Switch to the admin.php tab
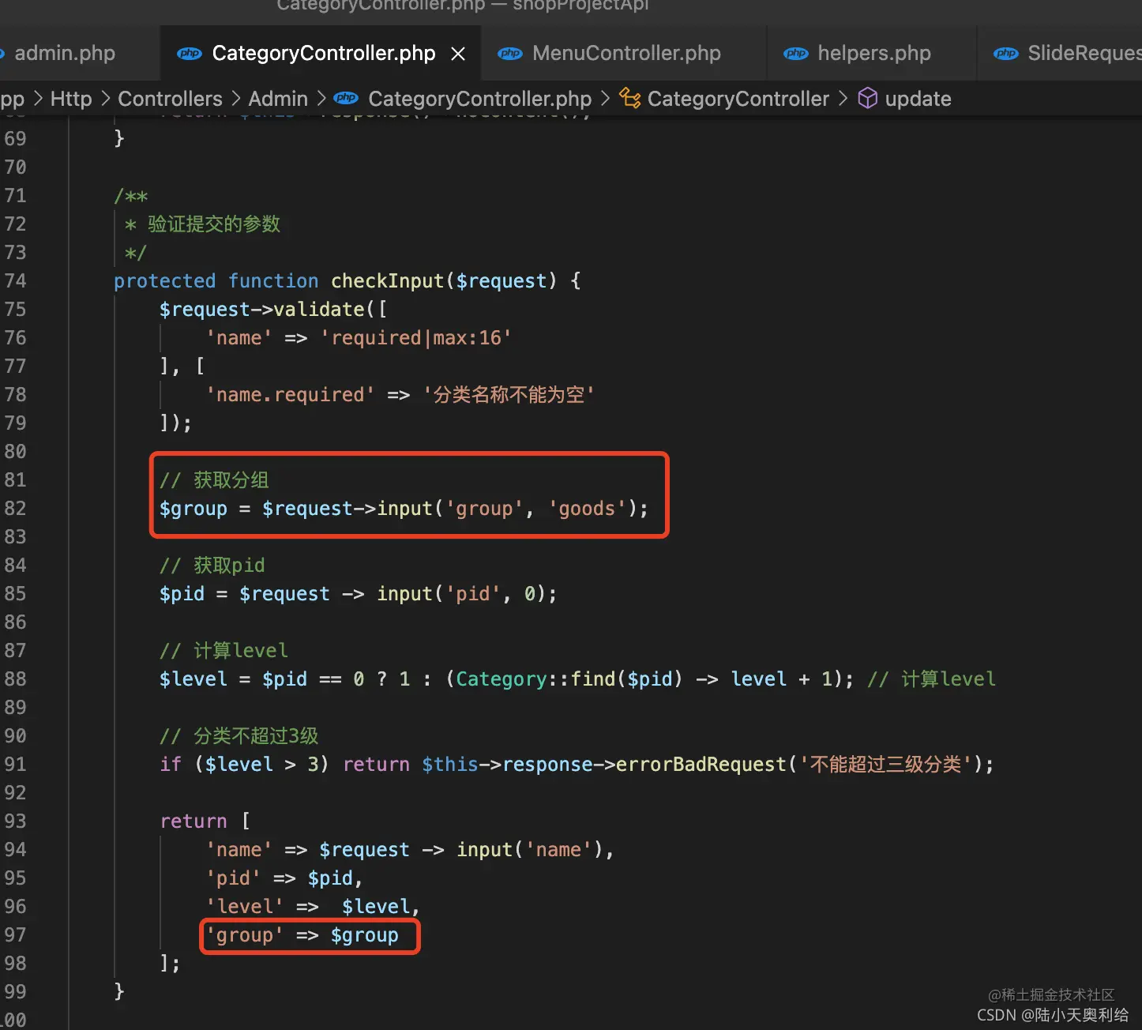This screenshot has height=1030, width=1142. [65, 53]
